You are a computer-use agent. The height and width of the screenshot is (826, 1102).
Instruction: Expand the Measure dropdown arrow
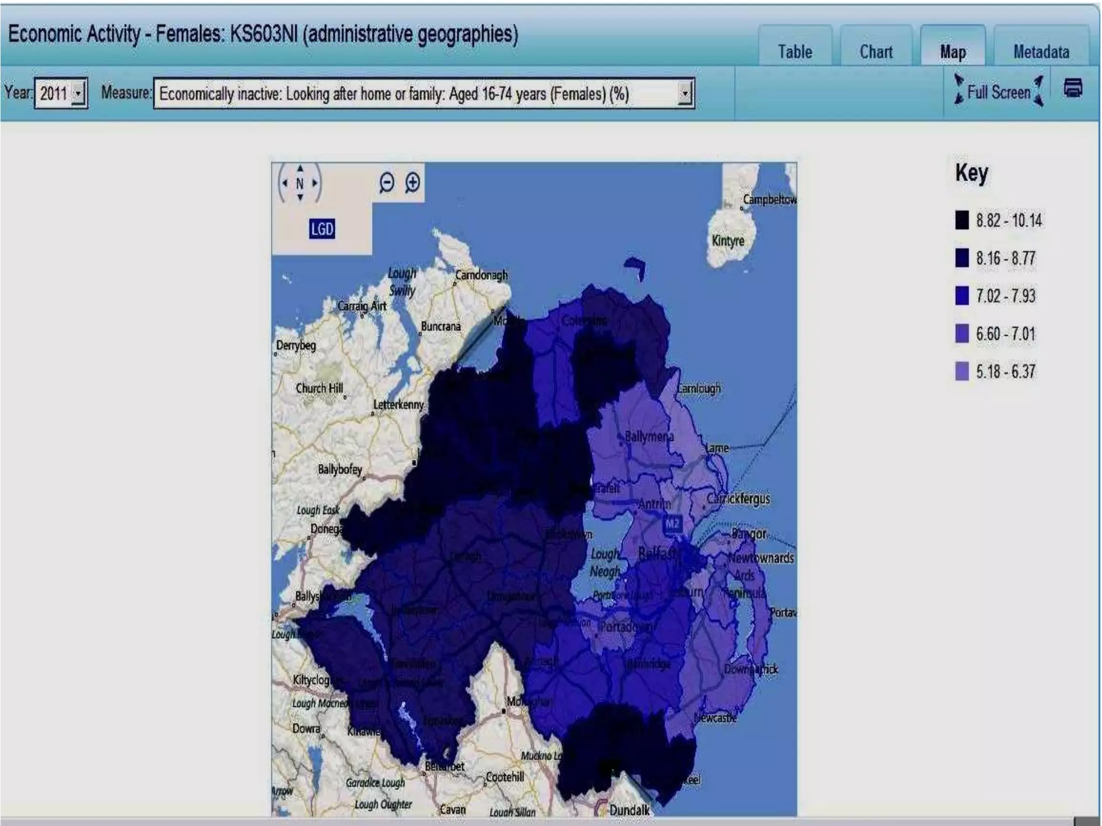(684, 94)
